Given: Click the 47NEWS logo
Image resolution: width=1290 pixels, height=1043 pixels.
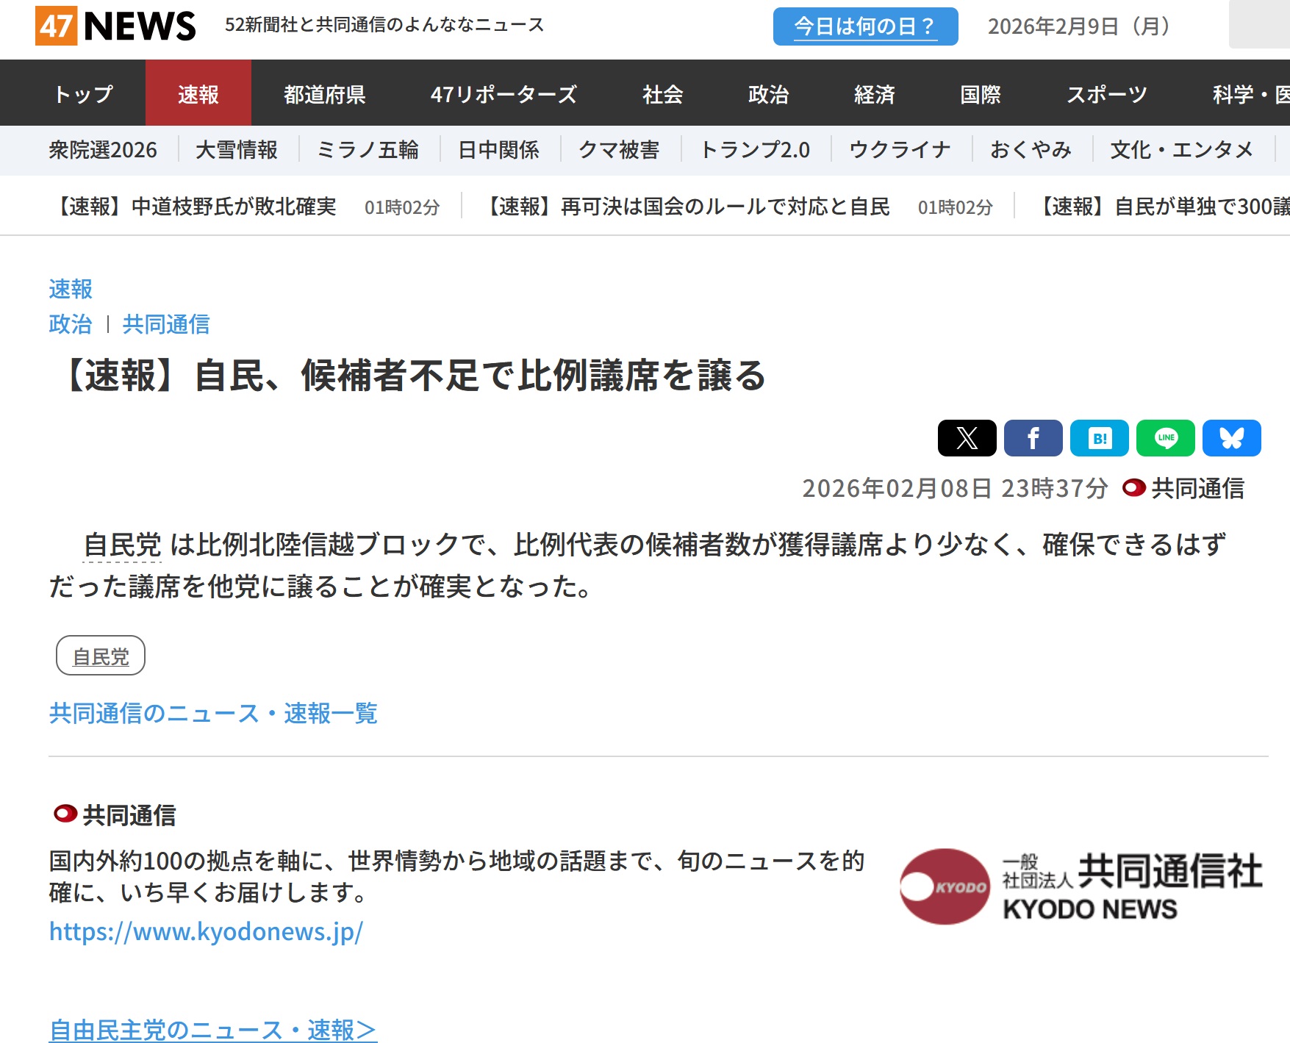Looking at the screenshot, I should 115,26.
